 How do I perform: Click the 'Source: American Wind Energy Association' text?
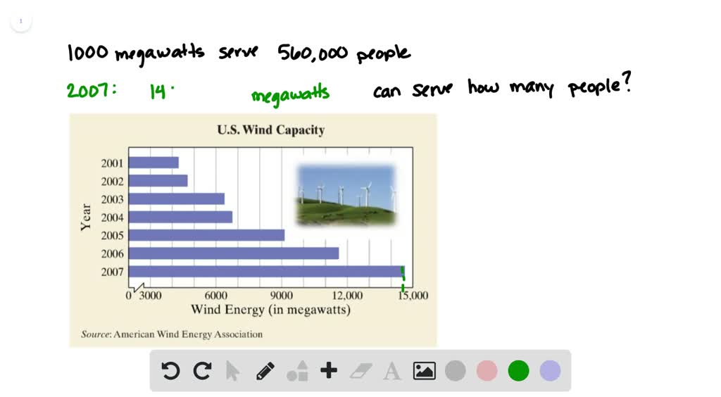(x=172, y=334)
